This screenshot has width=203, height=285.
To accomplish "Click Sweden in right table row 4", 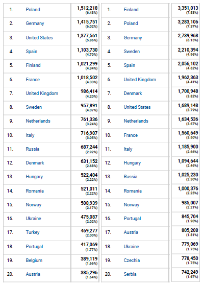I will click(132, 52).
